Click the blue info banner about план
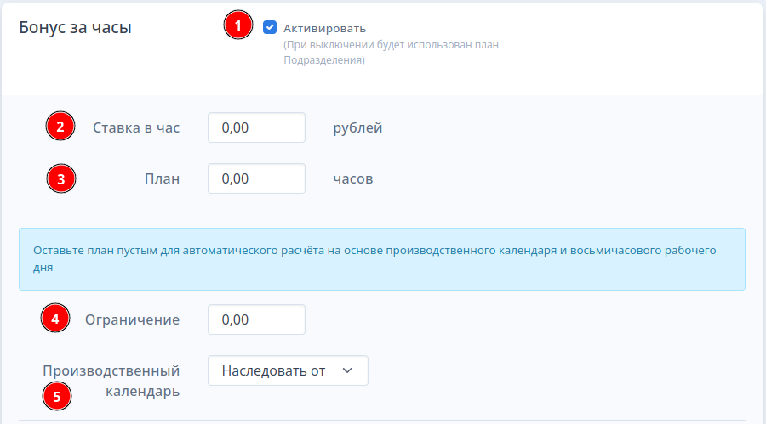766x424 pixels. [382, 259]
